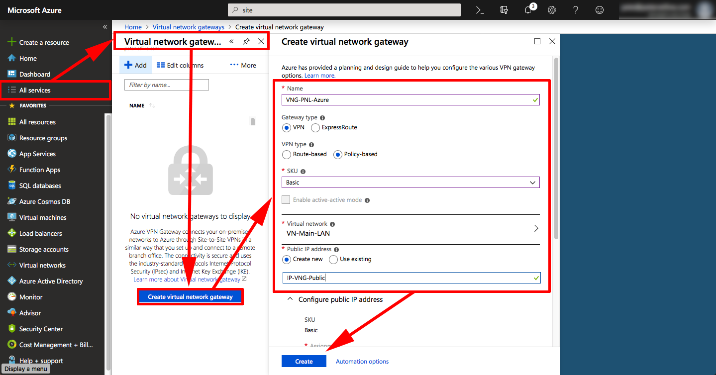Image resolution: width=716 pixels, height=375 pixels.
Task: Send feedback with the smiley icon
Action: pyautogui.click(x=600, y=10)
